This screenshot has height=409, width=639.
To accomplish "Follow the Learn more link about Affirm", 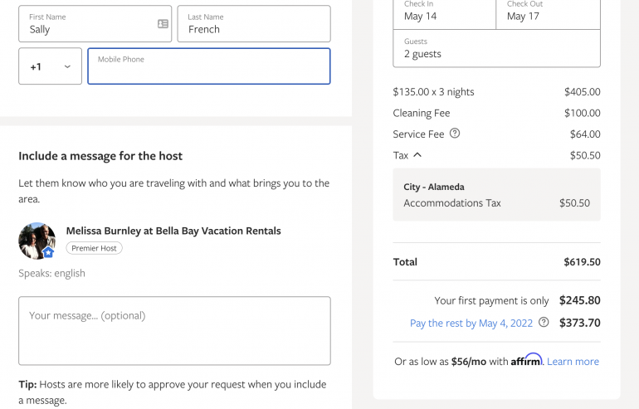I will coord(573,362).
